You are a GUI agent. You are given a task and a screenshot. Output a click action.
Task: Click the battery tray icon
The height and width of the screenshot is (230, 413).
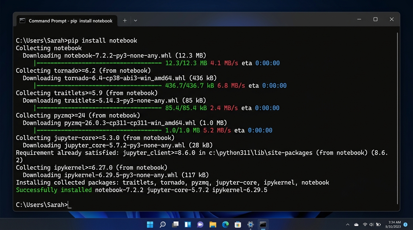point(378,225)
